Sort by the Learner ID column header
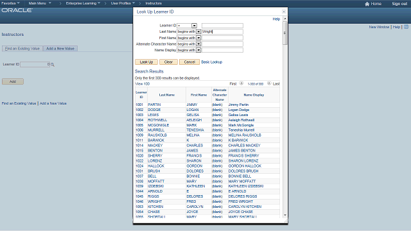The image size is (411, 231). pos(141,94)
